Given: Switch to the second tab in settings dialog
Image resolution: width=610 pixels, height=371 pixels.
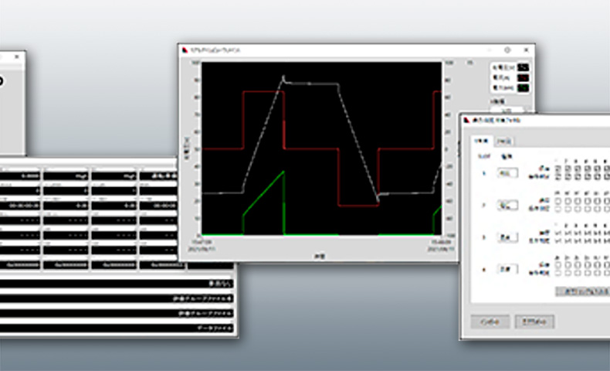Looking at the screenshot, I should tap(504, 141).
